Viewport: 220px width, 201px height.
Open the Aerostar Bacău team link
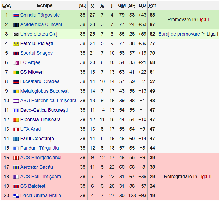coord(37,167)
